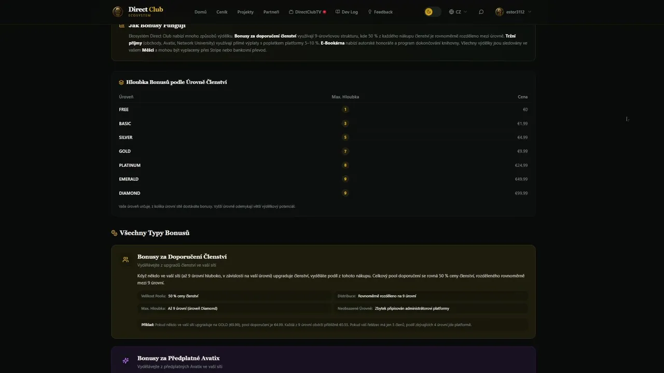Image resolution: width=664 pixels, height=373 pixels.
Task: Navigate to Projekty
Action: point(245,12)
